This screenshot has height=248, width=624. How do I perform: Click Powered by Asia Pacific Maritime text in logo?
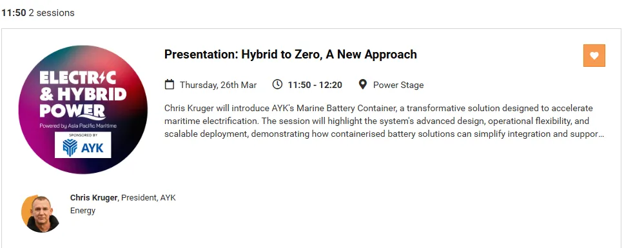click(78, 126)
